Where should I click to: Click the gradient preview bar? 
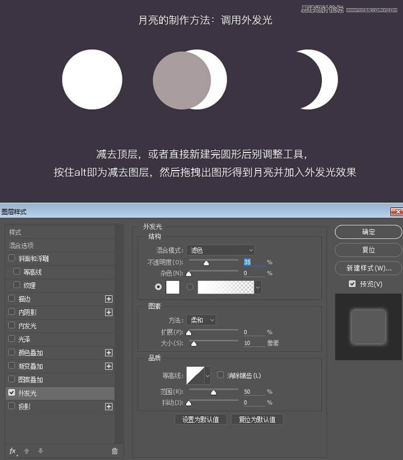click(x=226, y=287)
